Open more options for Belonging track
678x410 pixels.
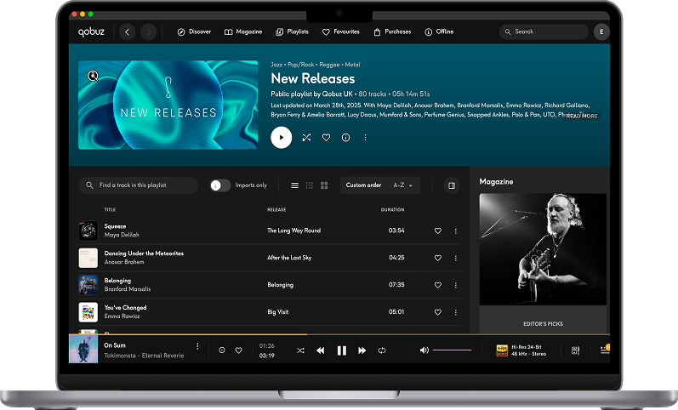click(455, 285)
